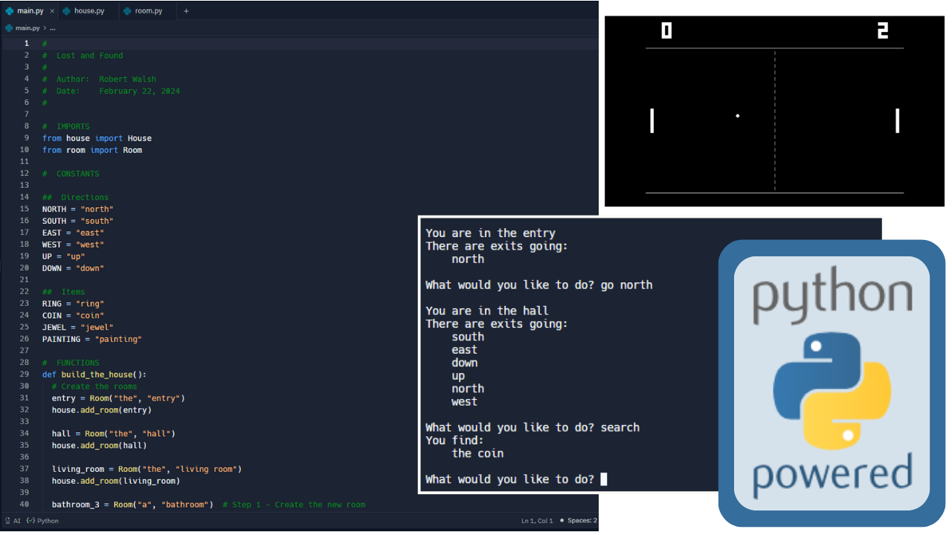952x535 pixels.
Task: Click the "search" command in the terminal
Action: point(620,427)
